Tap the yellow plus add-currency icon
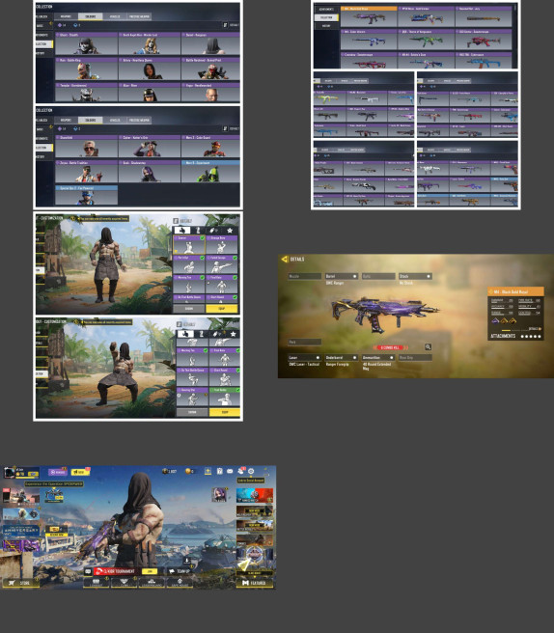 click(208, 471)
